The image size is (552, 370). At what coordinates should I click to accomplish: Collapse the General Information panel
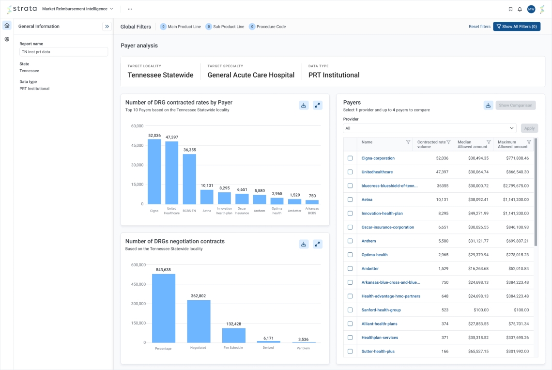107,27
